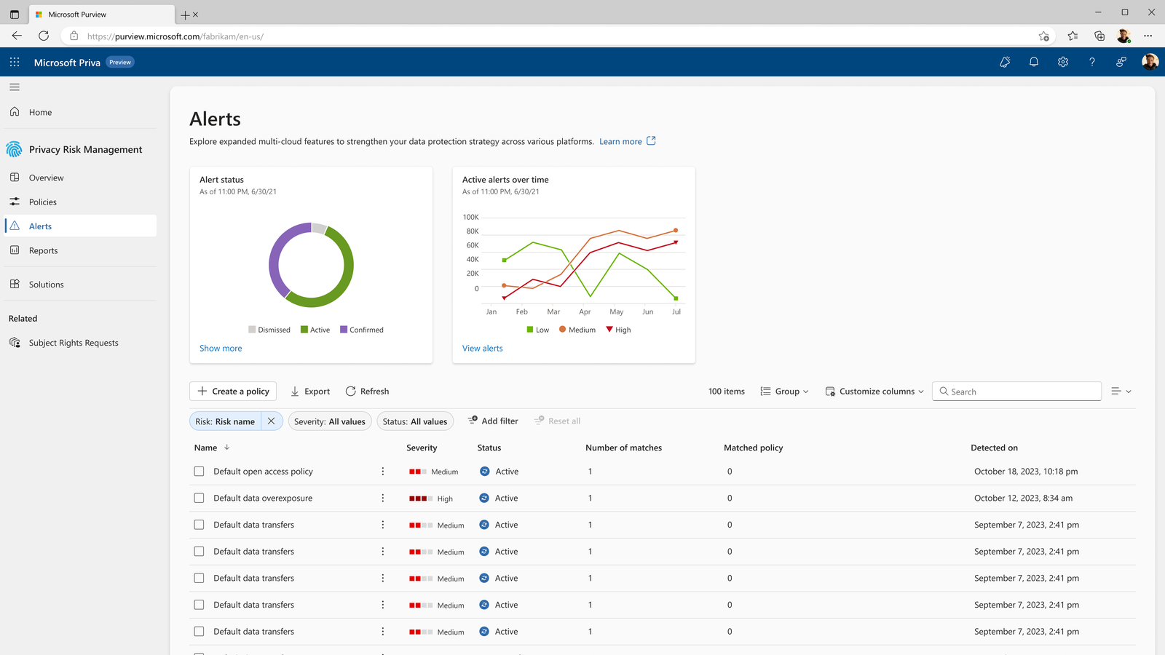Click the green Low legend swatch
This screenshot has width=1165, height=655.
click(x=530, y=330)
